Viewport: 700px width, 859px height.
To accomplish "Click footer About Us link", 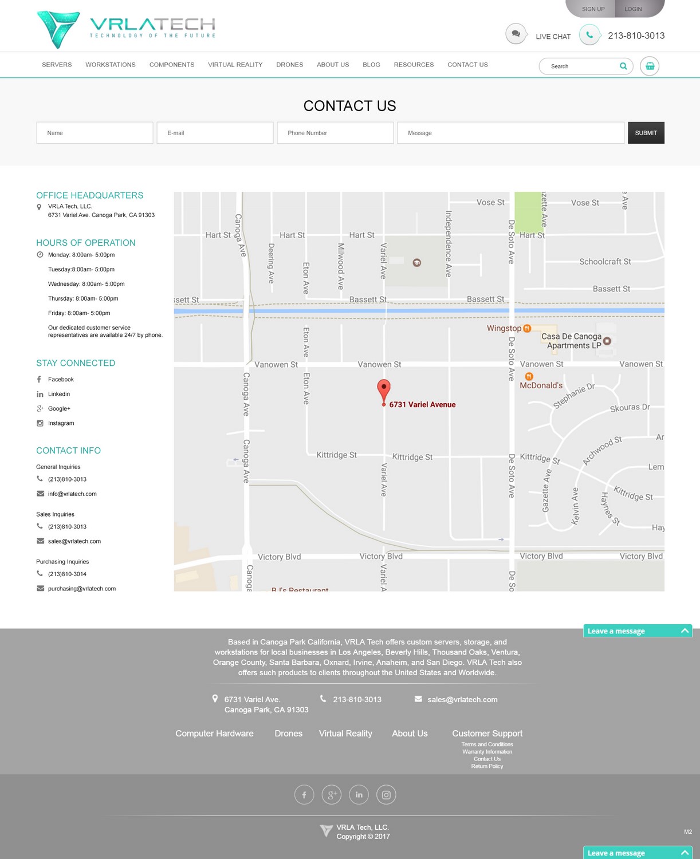I will 410,734.
